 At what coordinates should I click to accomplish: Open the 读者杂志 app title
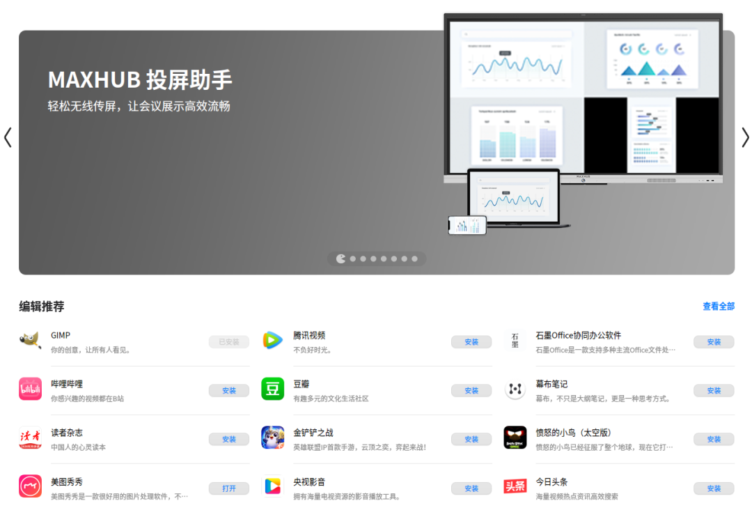tap(67, 433)
